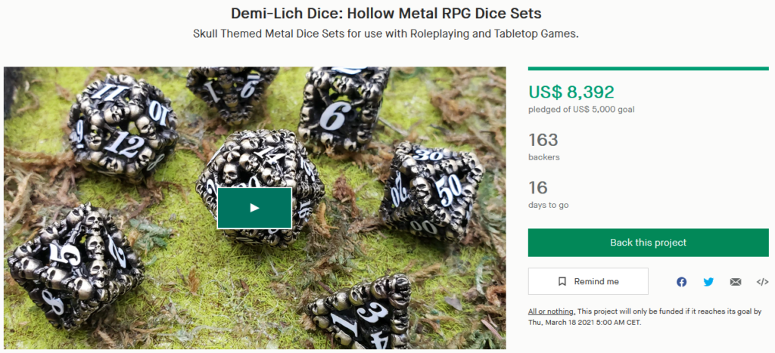Click the Skull Themed Metal Dice subtitle
The width and height of the screenshot is (775, 353).
pyautogui.click(x=385, y=35)
